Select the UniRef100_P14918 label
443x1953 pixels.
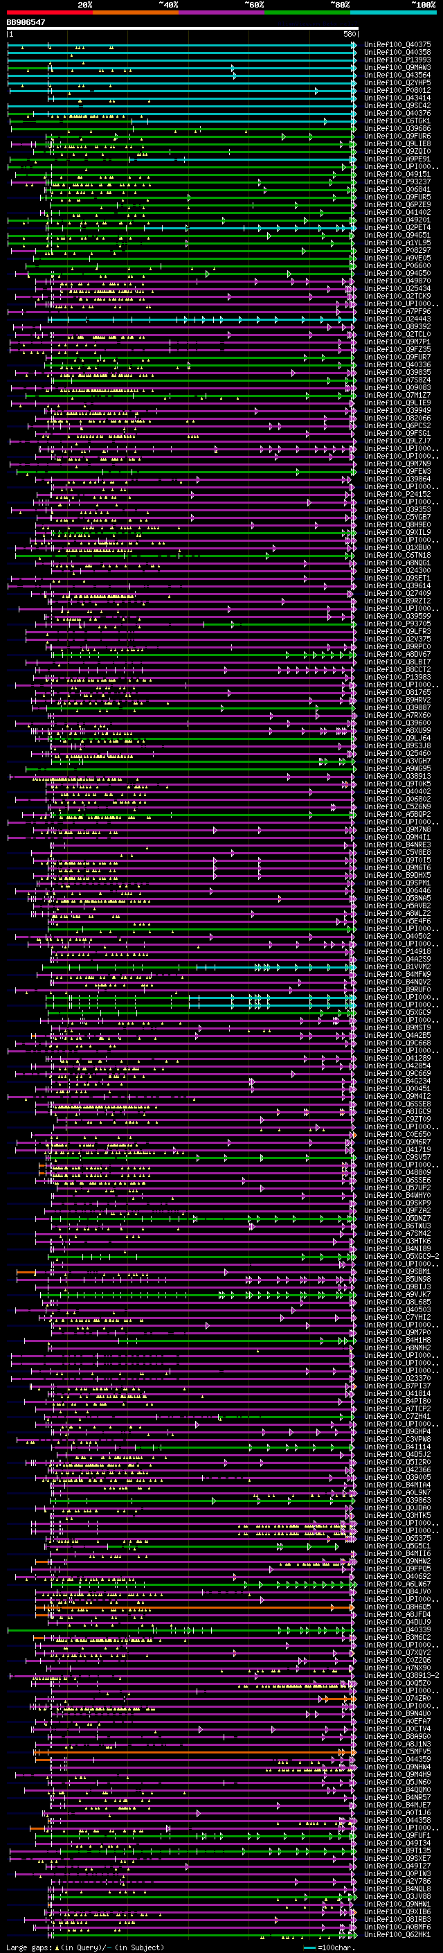click(397, 951)
